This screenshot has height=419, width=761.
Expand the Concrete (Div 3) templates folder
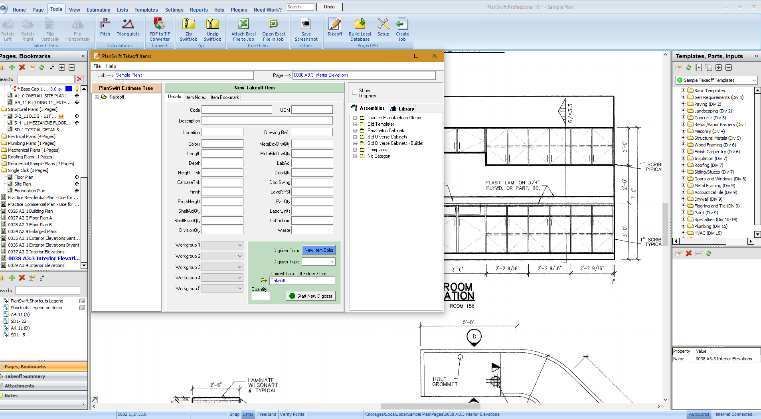click(x=684, y=117)
